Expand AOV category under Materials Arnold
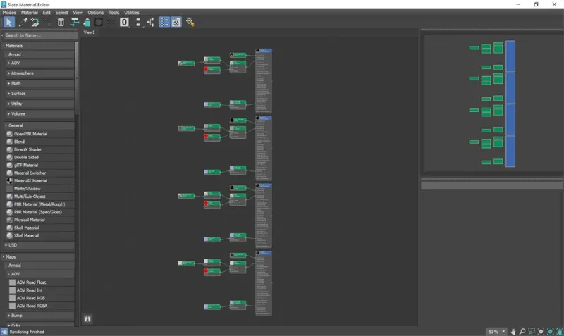Viewport: 564px width, 336px height. pyautogui.click(x=40, y=63)
